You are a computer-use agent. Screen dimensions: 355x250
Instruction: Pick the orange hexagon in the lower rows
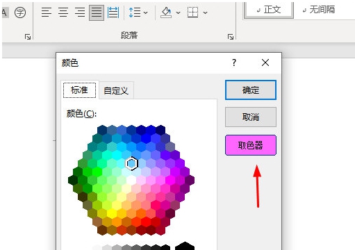point(117,222)
